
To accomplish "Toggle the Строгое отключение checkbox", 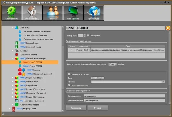I will pos(69,85).
